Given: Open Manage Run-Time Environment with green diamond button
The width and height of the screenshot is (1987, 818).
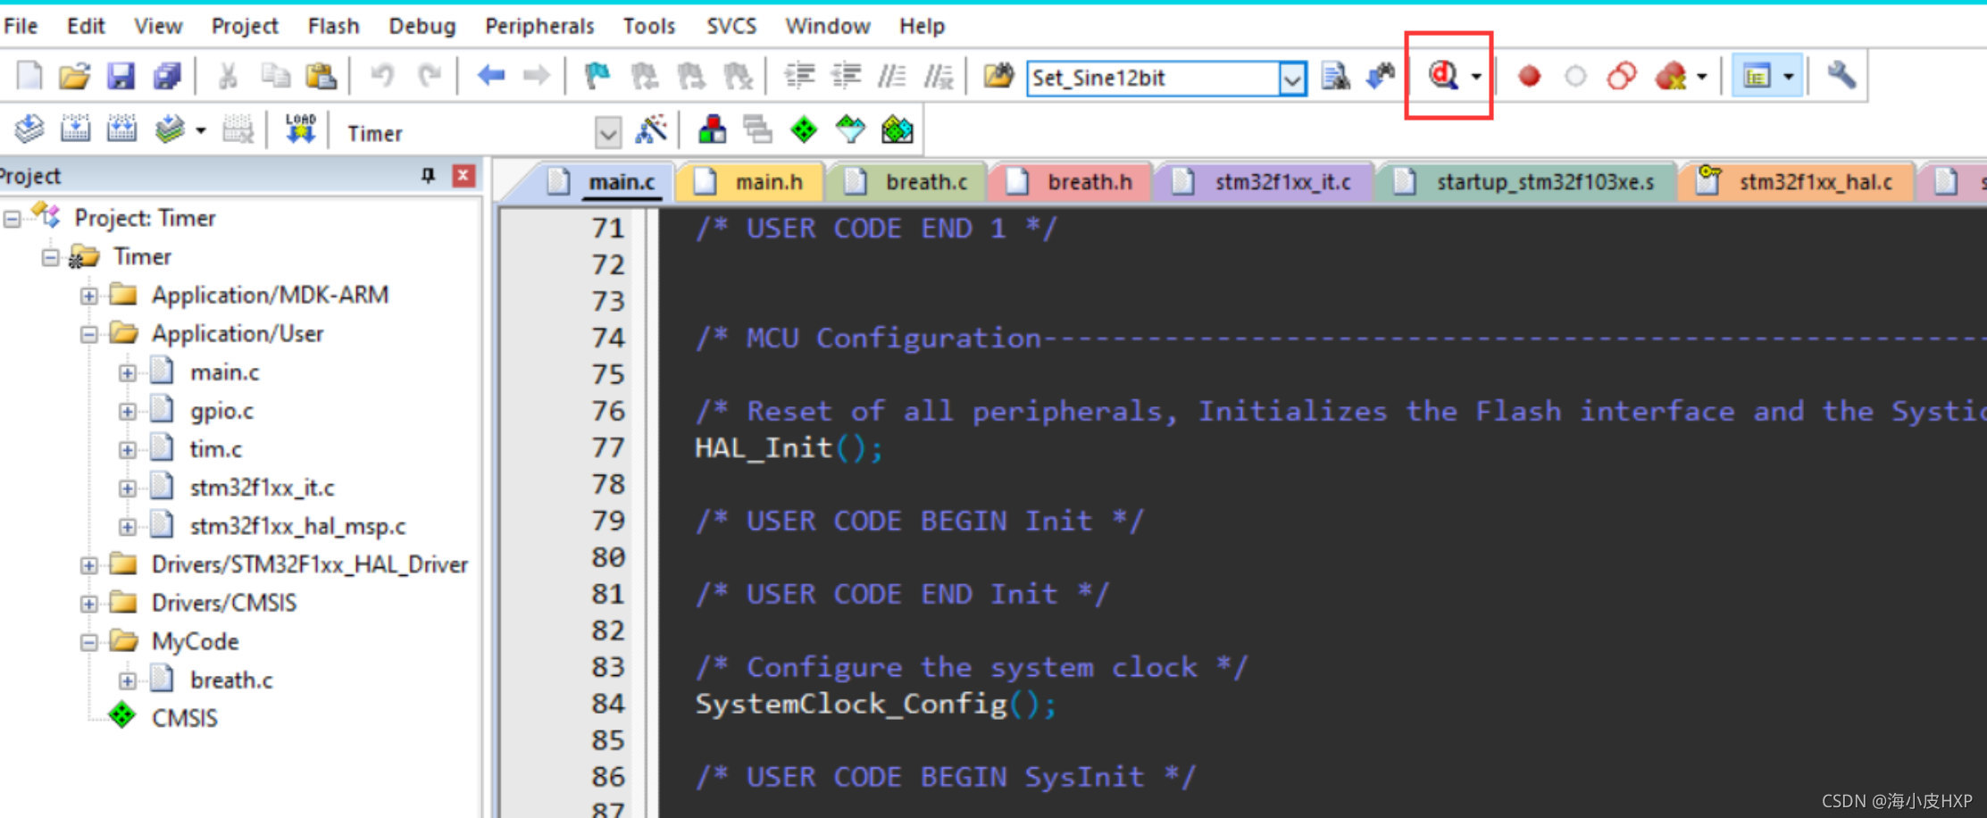Looking at the screenshot, I should [803, 129].
